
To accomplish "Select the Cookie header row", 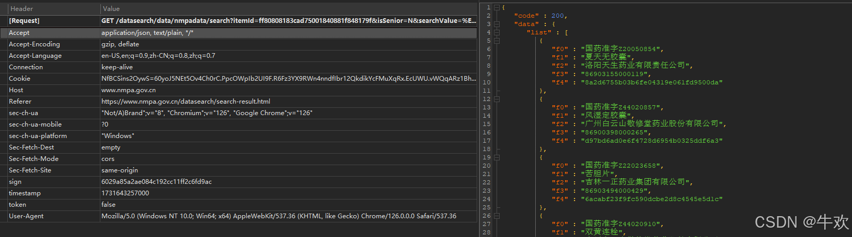I will [238, 79].
